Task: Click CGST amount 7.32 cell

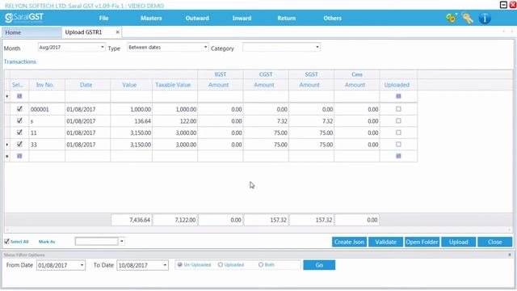Action: 266,121
